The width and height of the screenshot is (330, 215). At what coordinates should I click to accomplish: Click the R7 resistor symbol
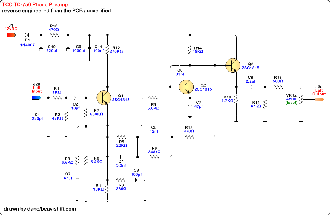pos(86,113)
